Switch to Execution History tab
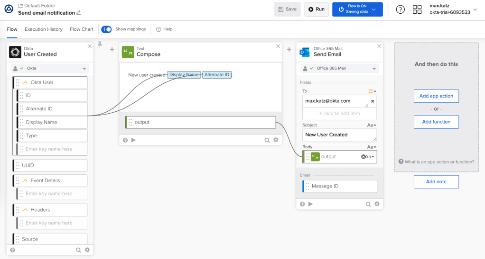Viewport: 485px width, 259px height. click(x=44, y=29)
